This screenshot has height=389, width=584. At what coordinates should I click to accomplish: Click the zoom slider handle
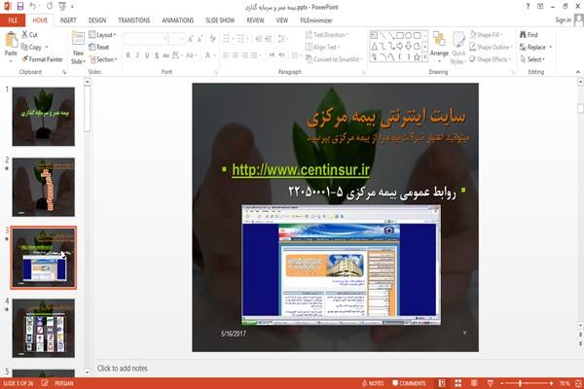coord(520,383)
